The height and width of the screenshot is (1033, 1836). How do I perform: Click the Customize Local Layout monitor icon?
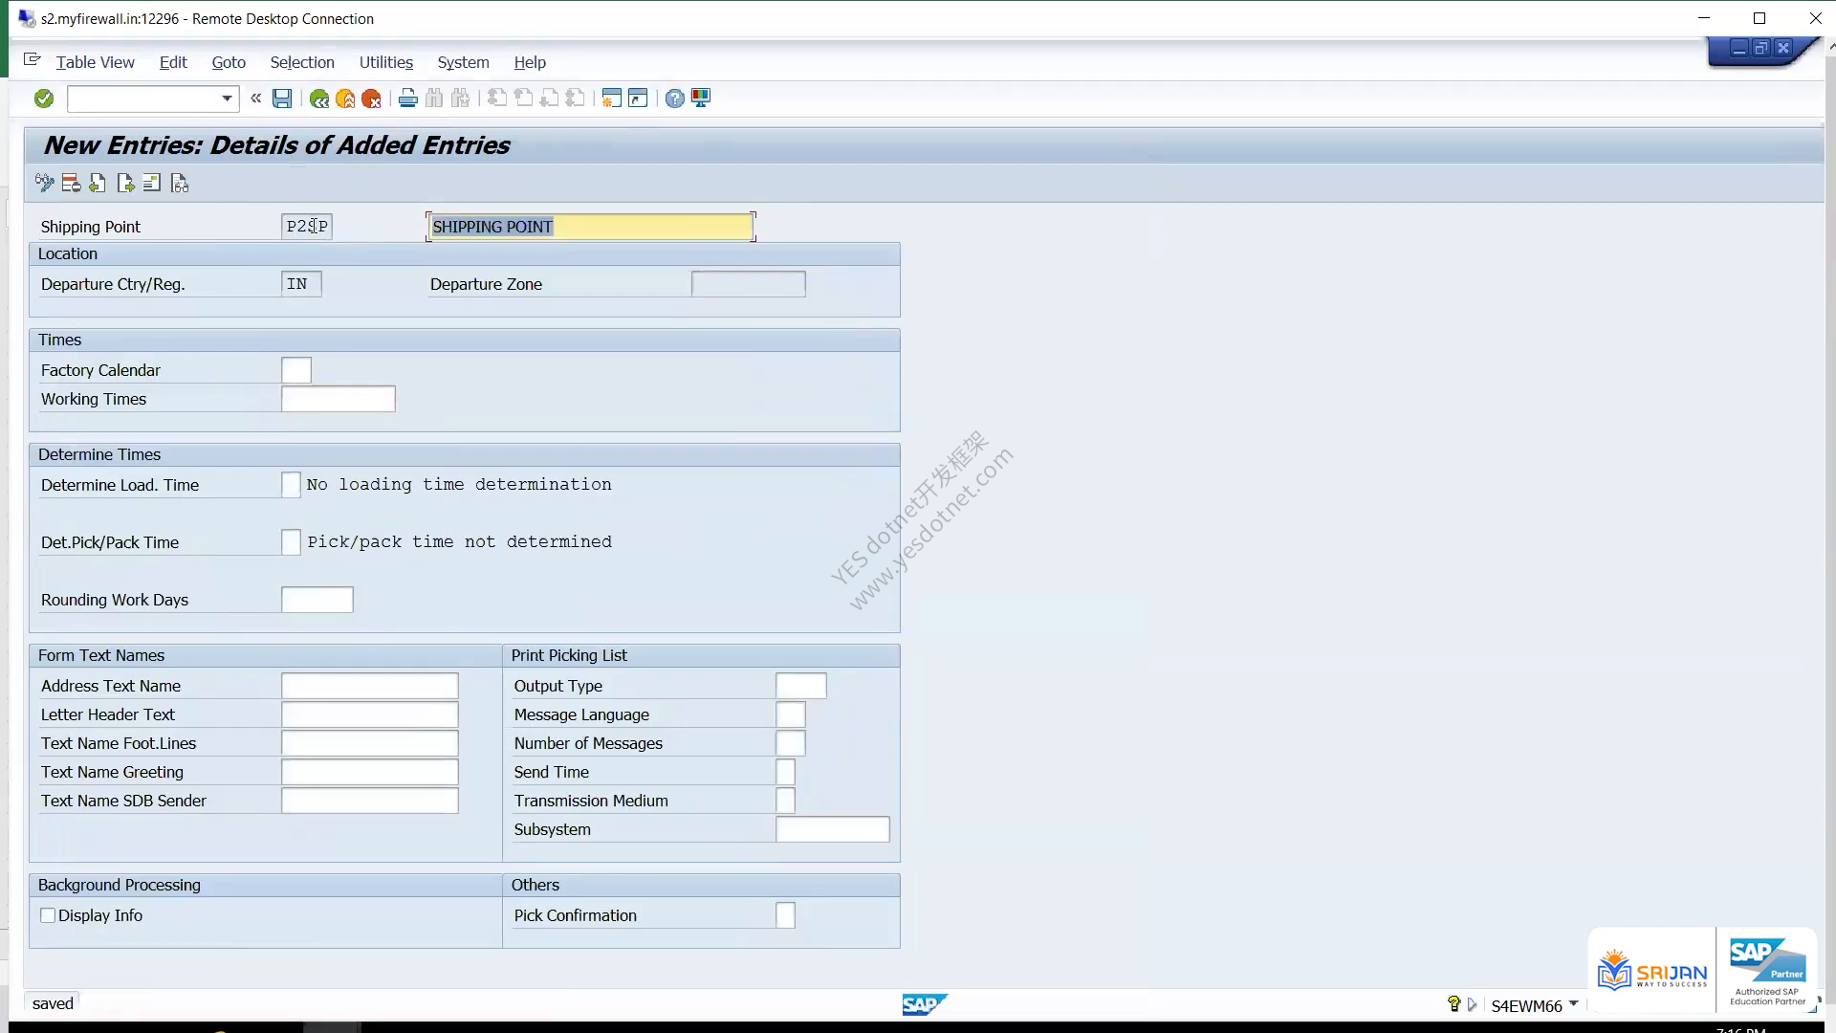point(701,99)
